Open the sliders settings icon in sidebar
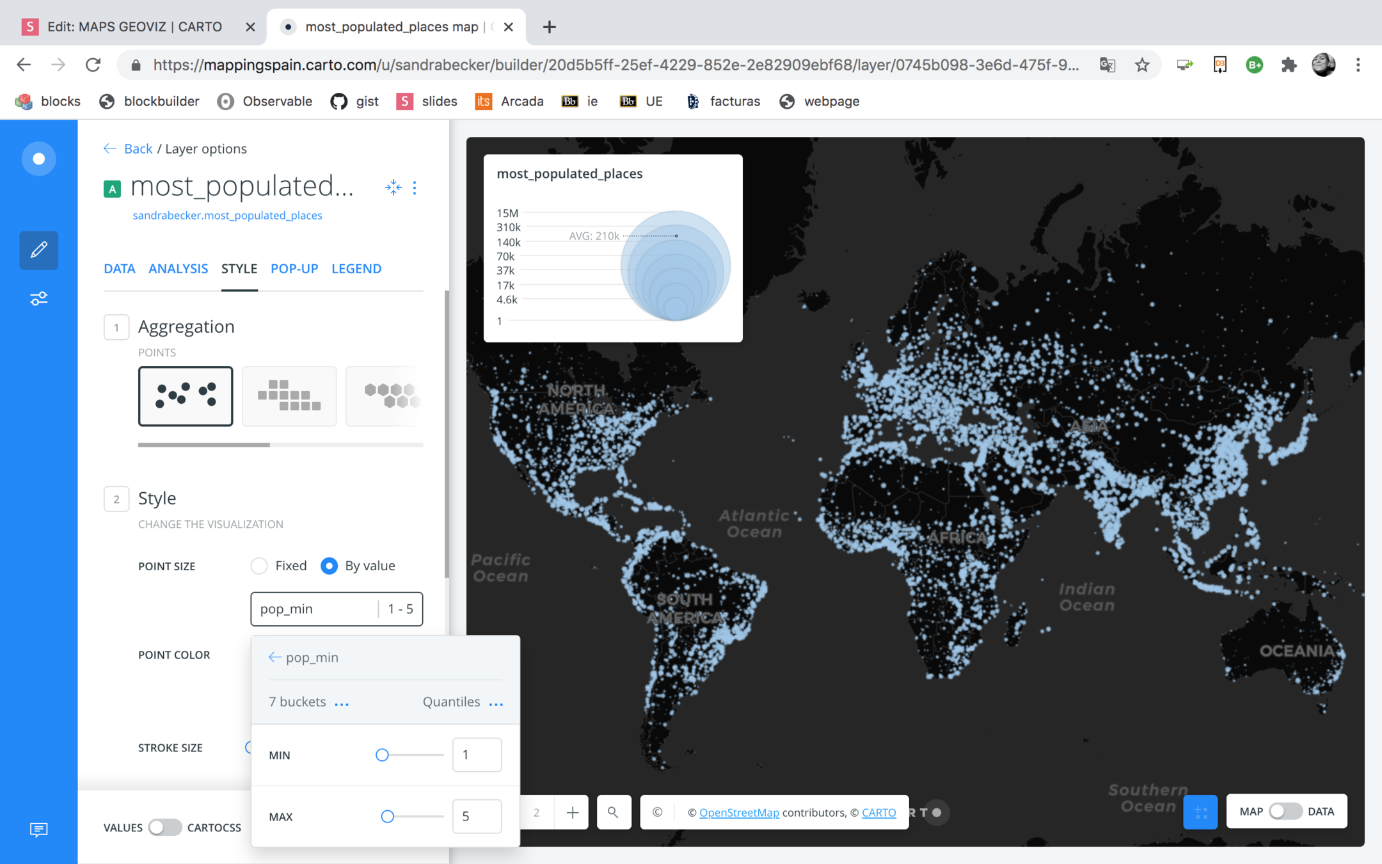This screenshot has height=864, width=1382. [38, 299]
